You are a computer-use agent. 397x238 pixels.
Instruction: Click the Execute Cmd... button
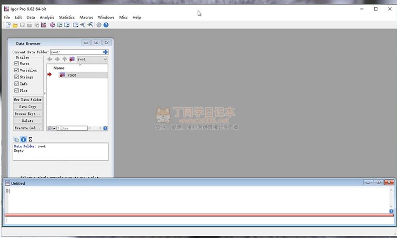click(27, 128)
